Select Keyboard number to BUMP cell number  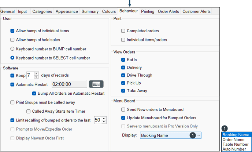12,49
